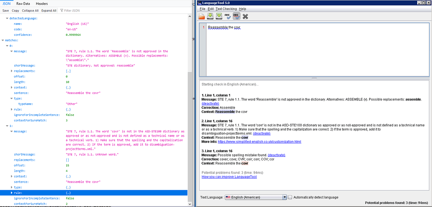Click How you can improve LanguageTool link
The image size is (432, 207).
click(229, 177)
